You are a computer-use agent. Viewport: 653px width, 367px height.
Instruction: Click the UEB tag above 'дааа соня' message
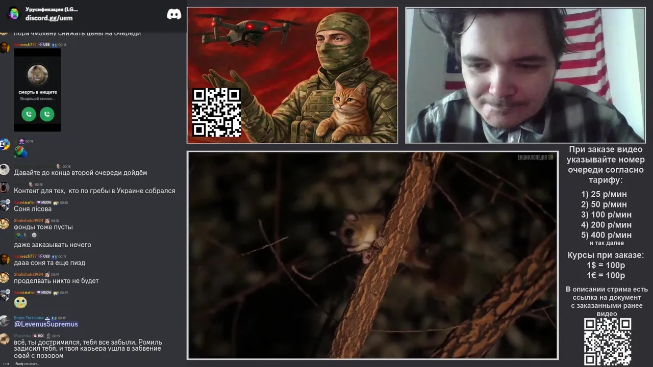pyautogui.click(x=44, y=256)
